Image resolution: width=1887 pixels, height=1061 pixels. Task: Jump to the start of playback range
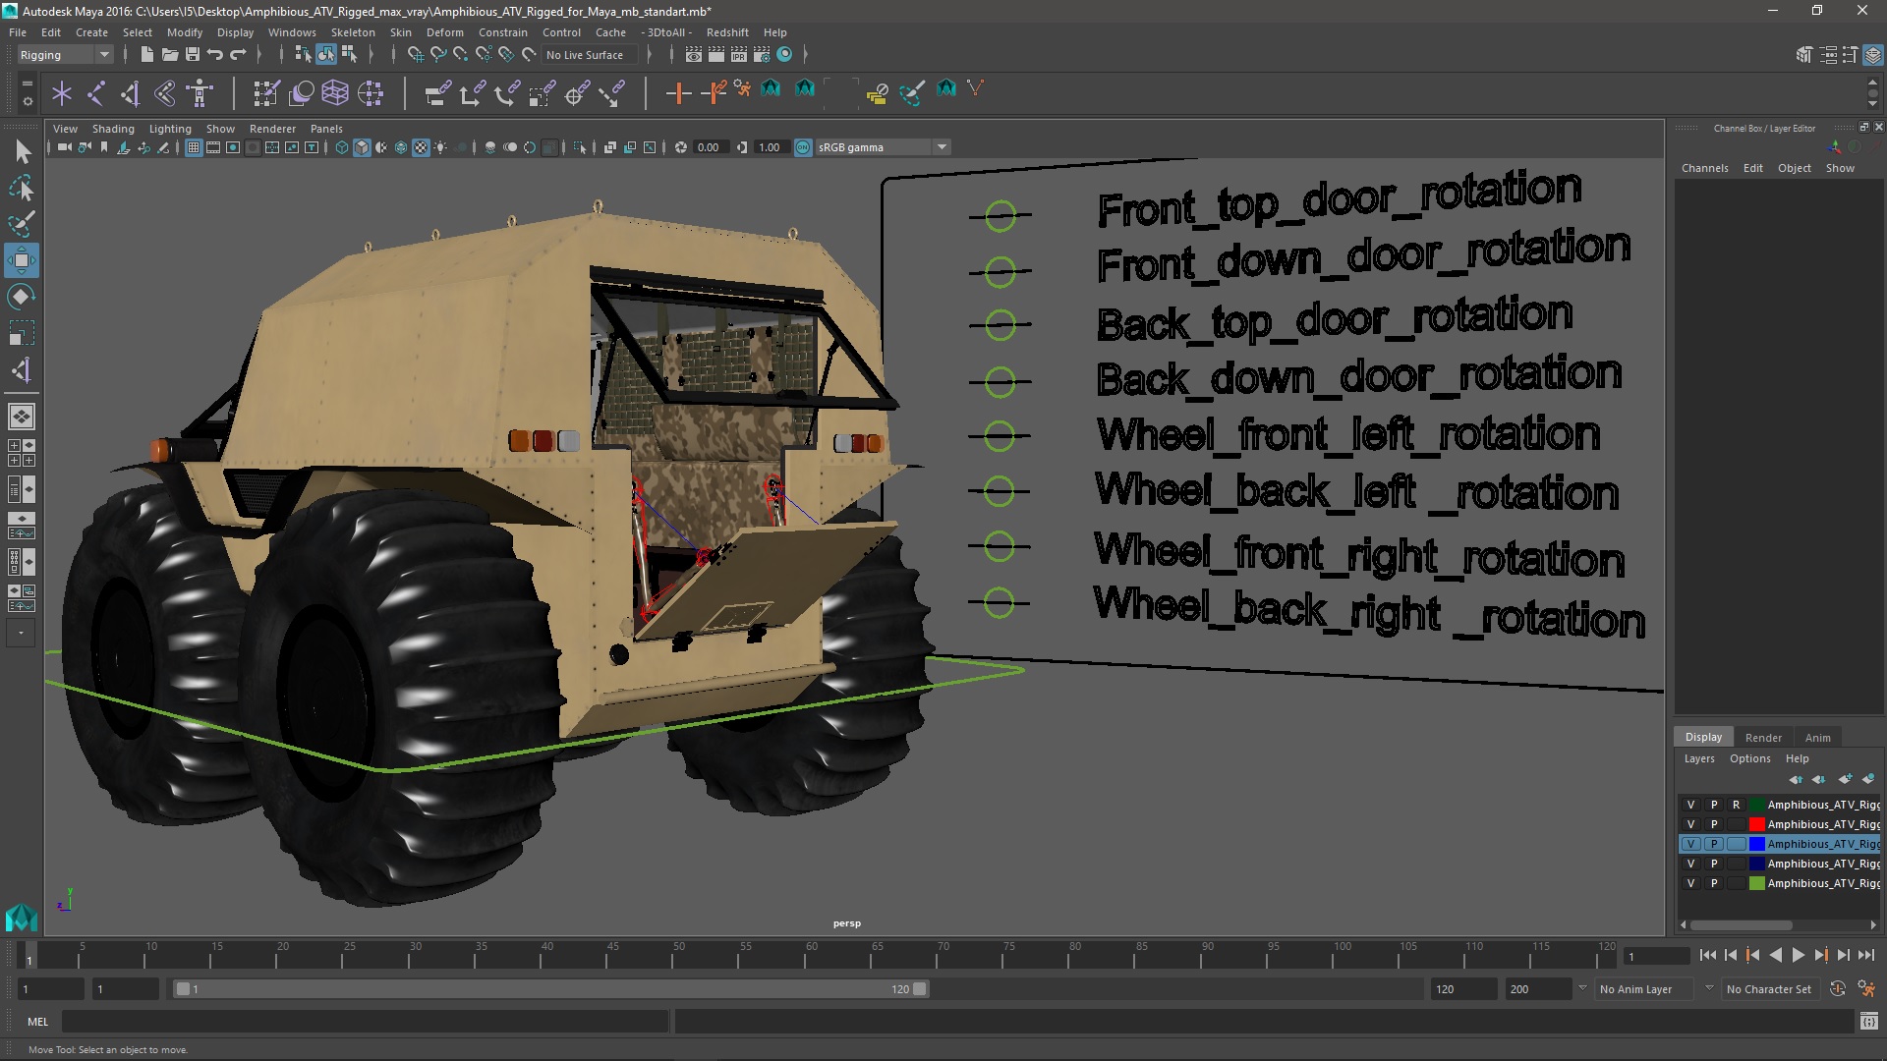1707,955
